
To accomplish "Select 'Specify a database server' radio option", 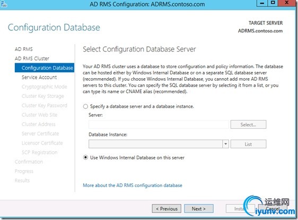I will point(85,106).
